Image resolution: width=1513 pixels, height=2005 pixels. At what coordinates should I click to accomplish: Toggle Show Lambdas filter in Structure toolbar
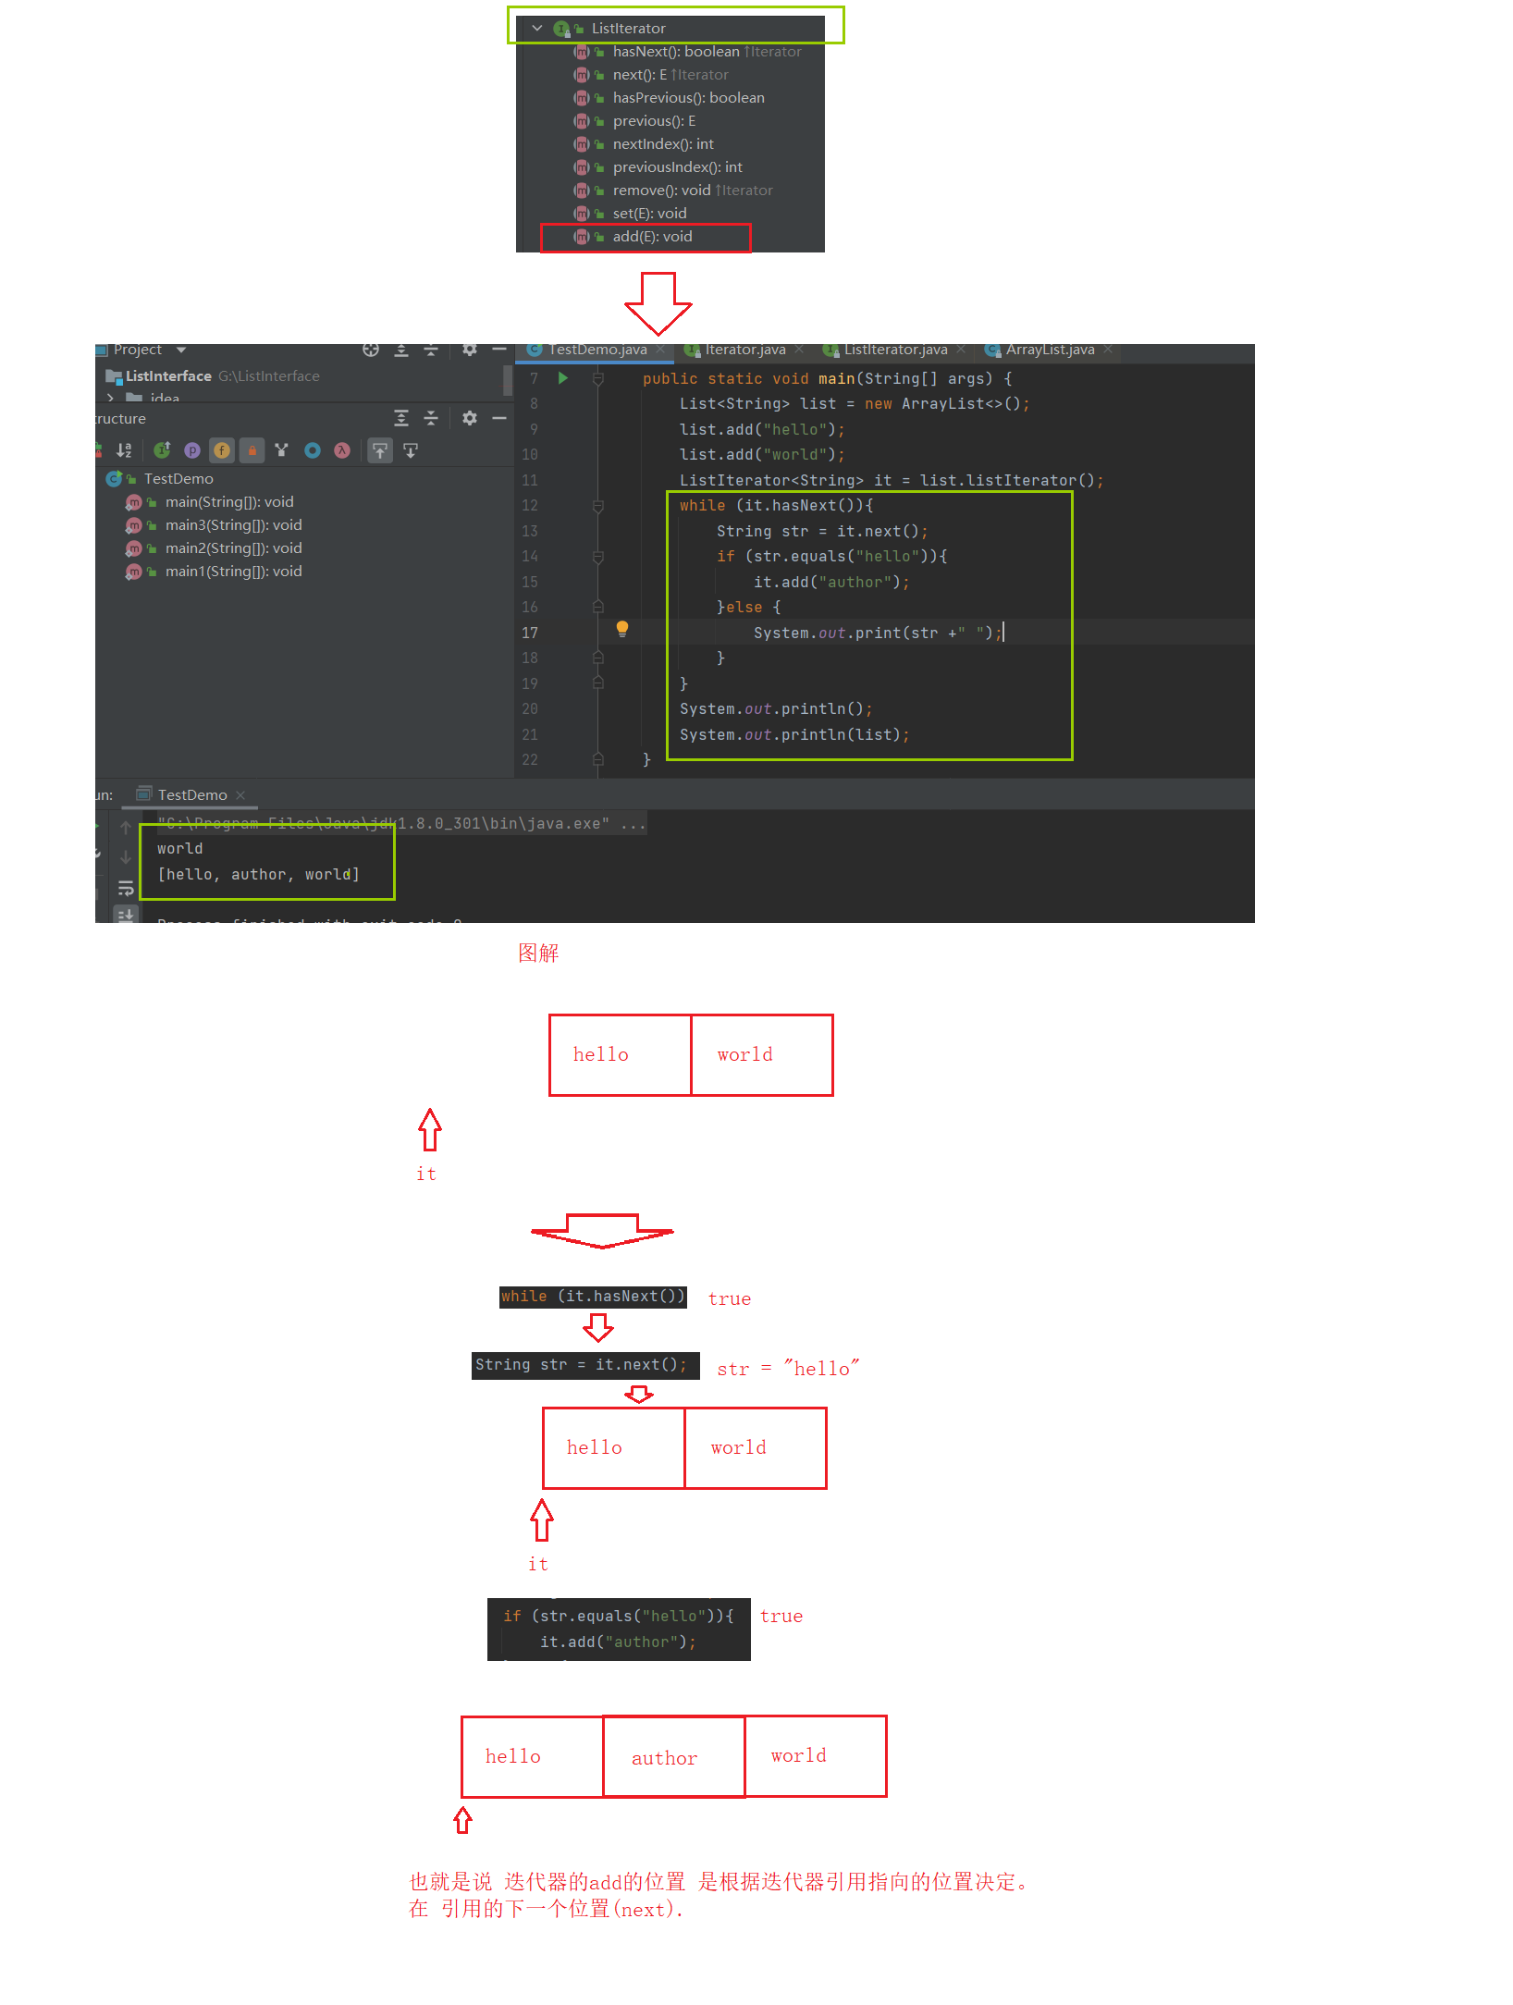click(342, 450)
